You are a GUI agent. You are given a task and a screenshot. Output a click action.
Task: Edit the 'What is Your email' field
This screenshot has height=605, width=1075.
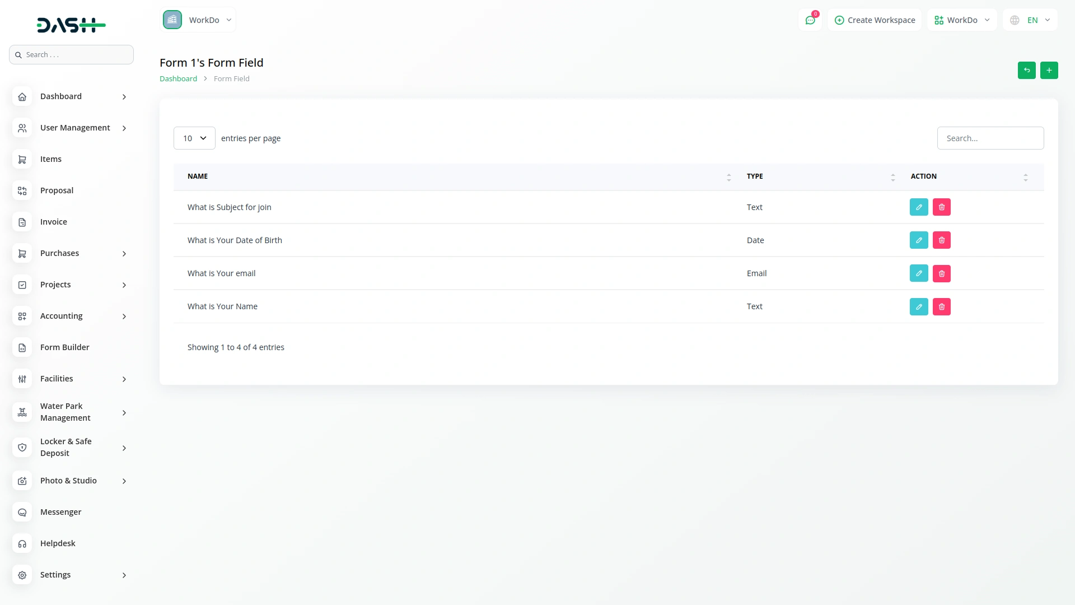click(x=919, y=273)
